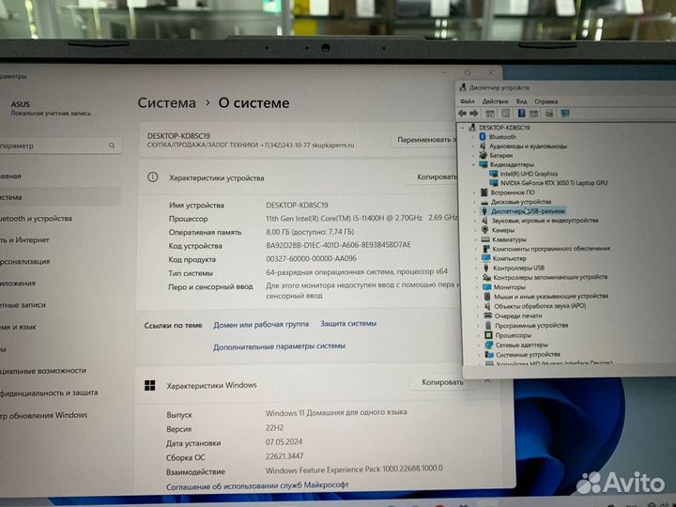Expand Звуковые, игровые и видеоустройства node
The height and width of the screenshot is (507, 676).
tap(475, 221)
